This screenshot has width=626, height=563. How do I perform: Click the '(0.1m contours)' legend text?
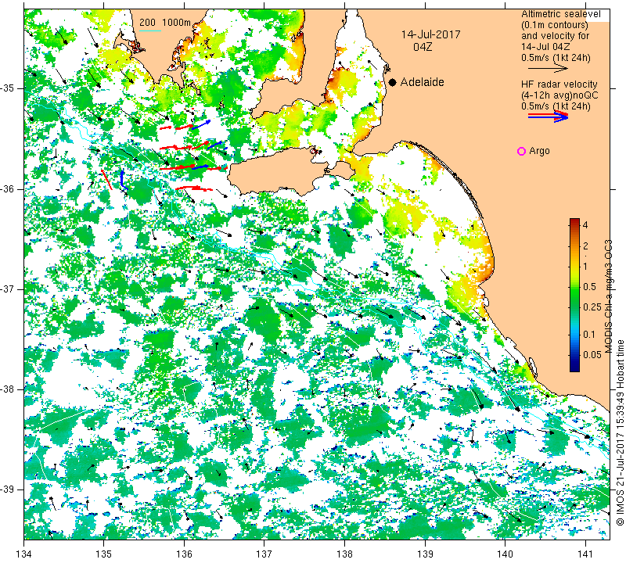click(555, 25)
